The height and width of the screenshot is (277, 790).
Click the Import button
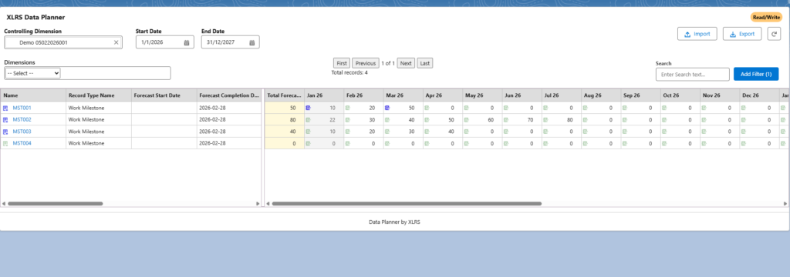coord(697,34)
